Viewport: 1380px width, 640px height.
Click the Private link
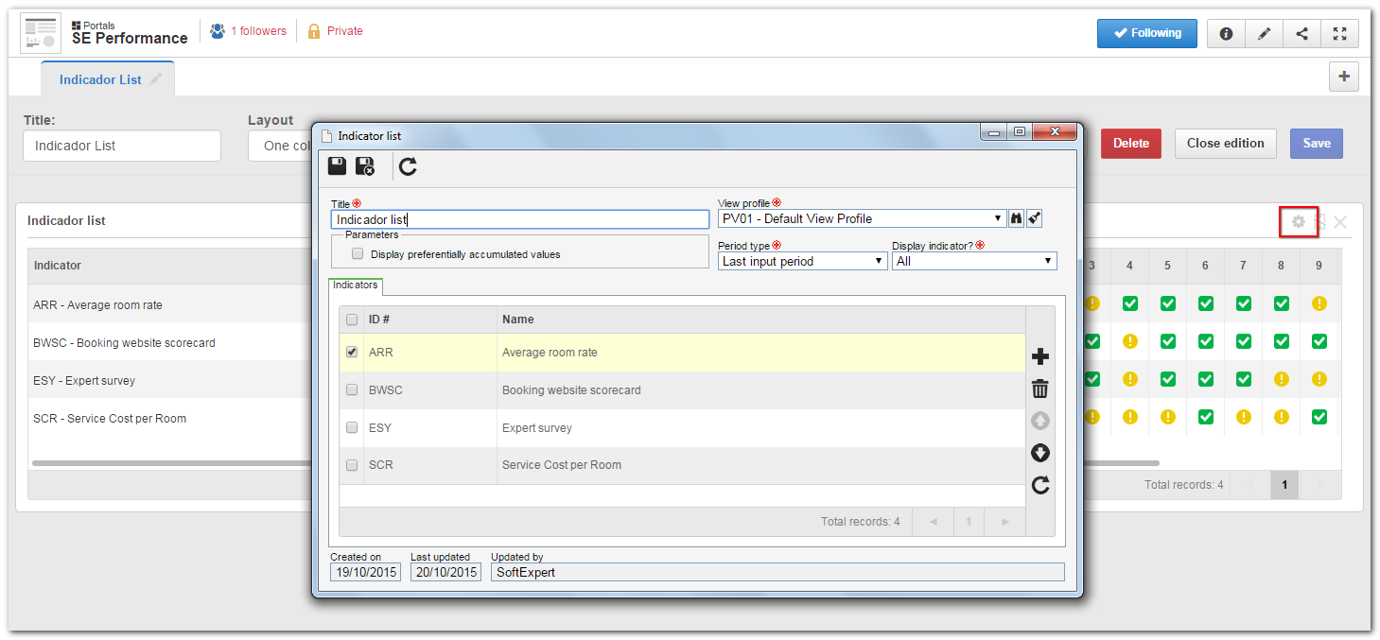(x=345, y=31)
